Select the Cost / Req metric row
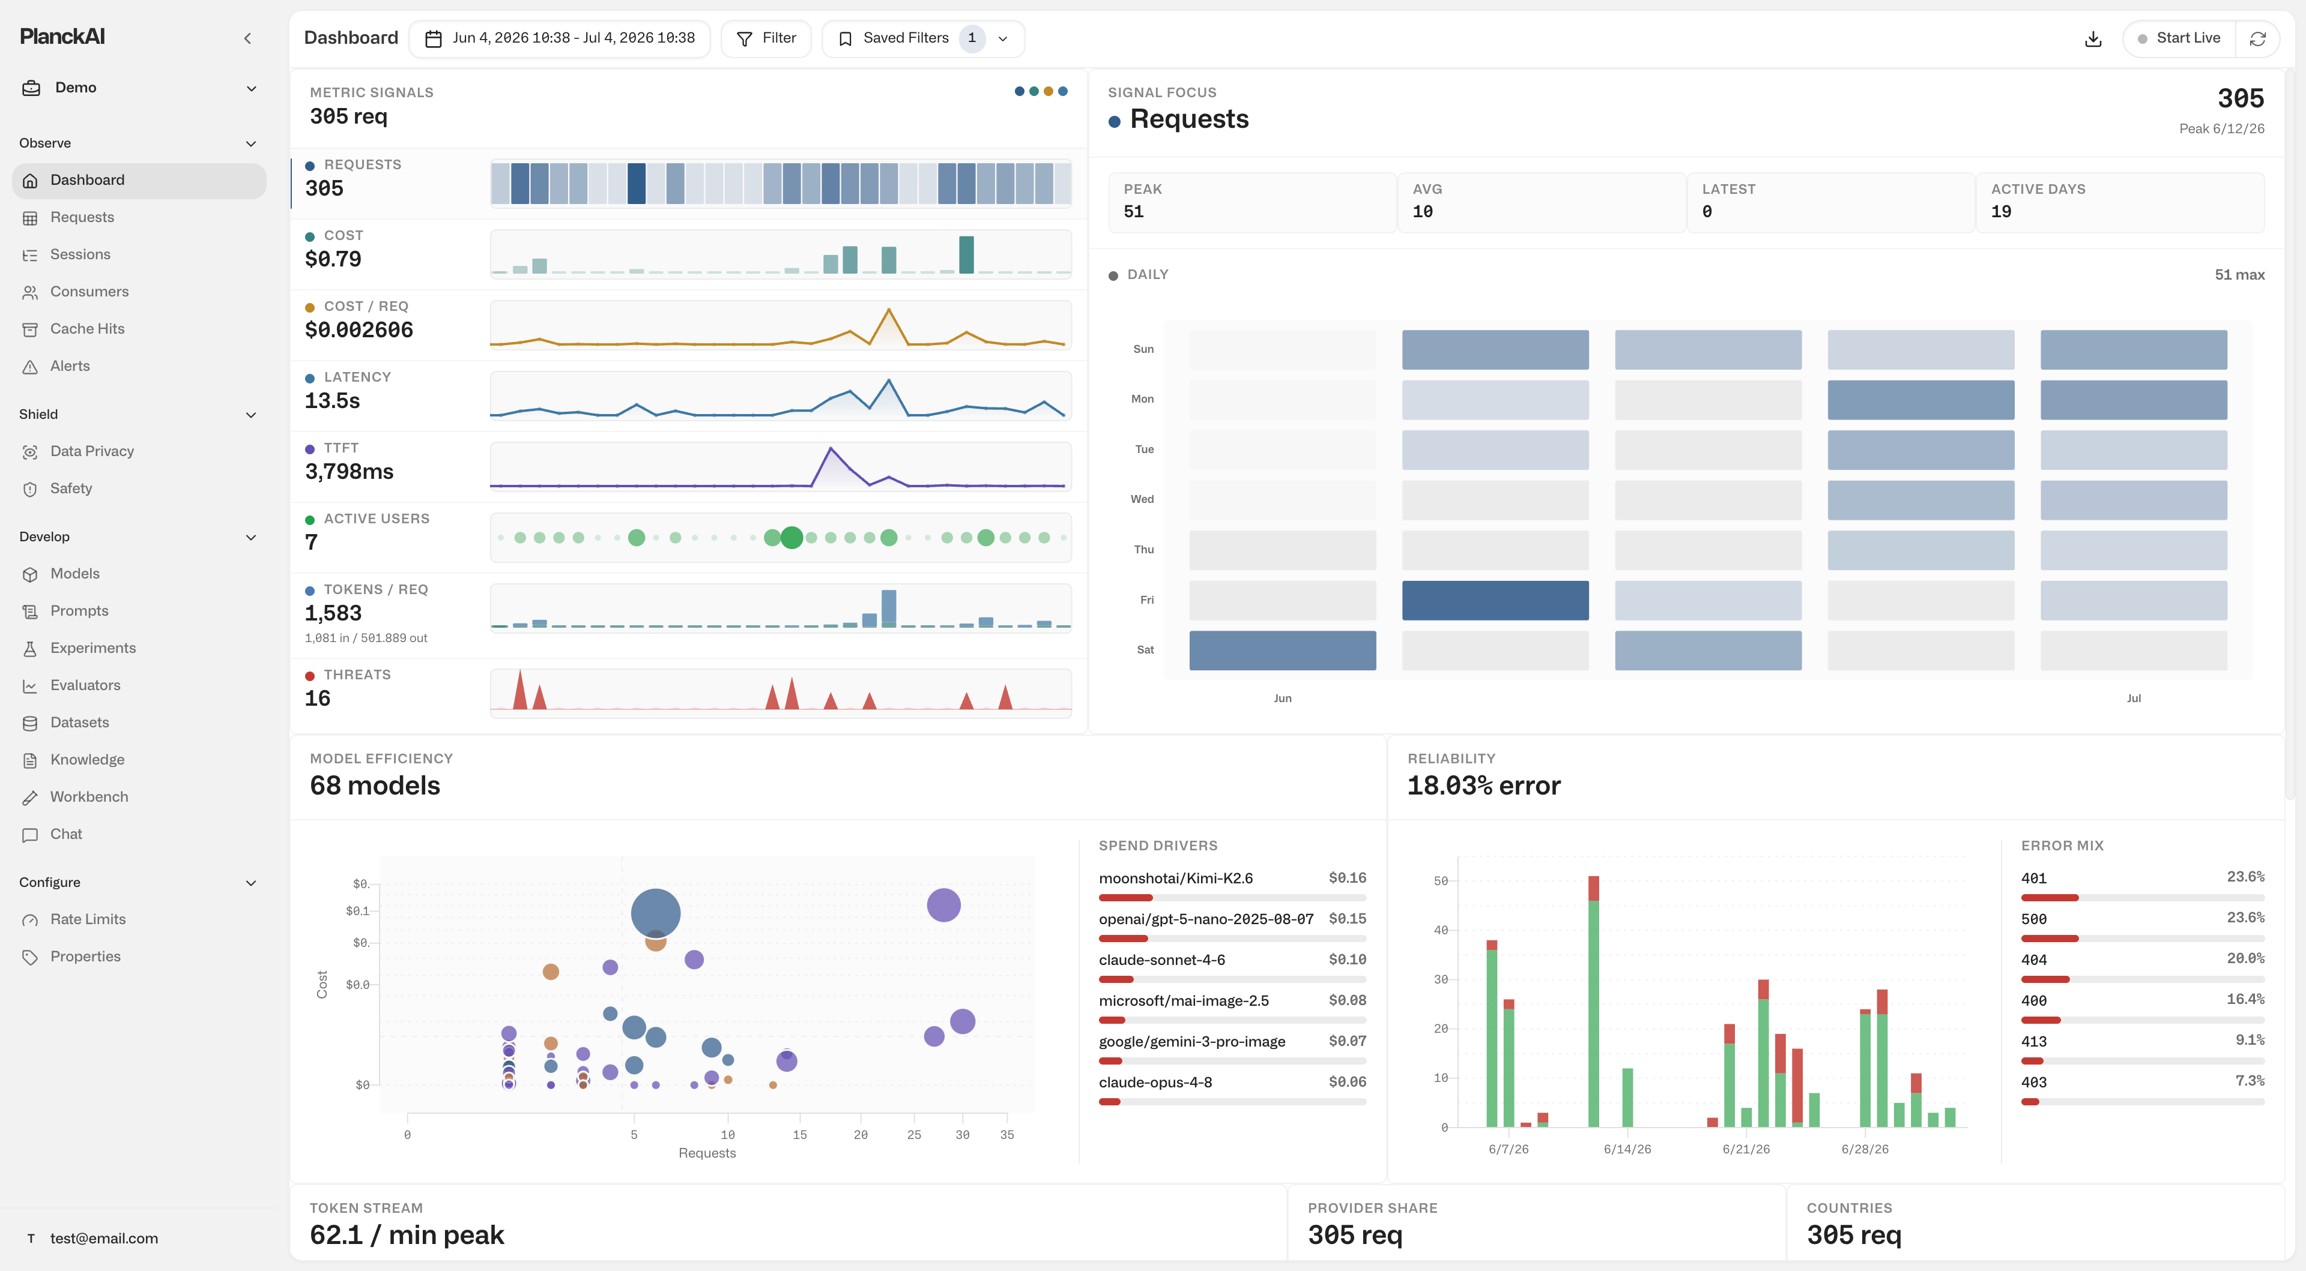 (688, 325)
